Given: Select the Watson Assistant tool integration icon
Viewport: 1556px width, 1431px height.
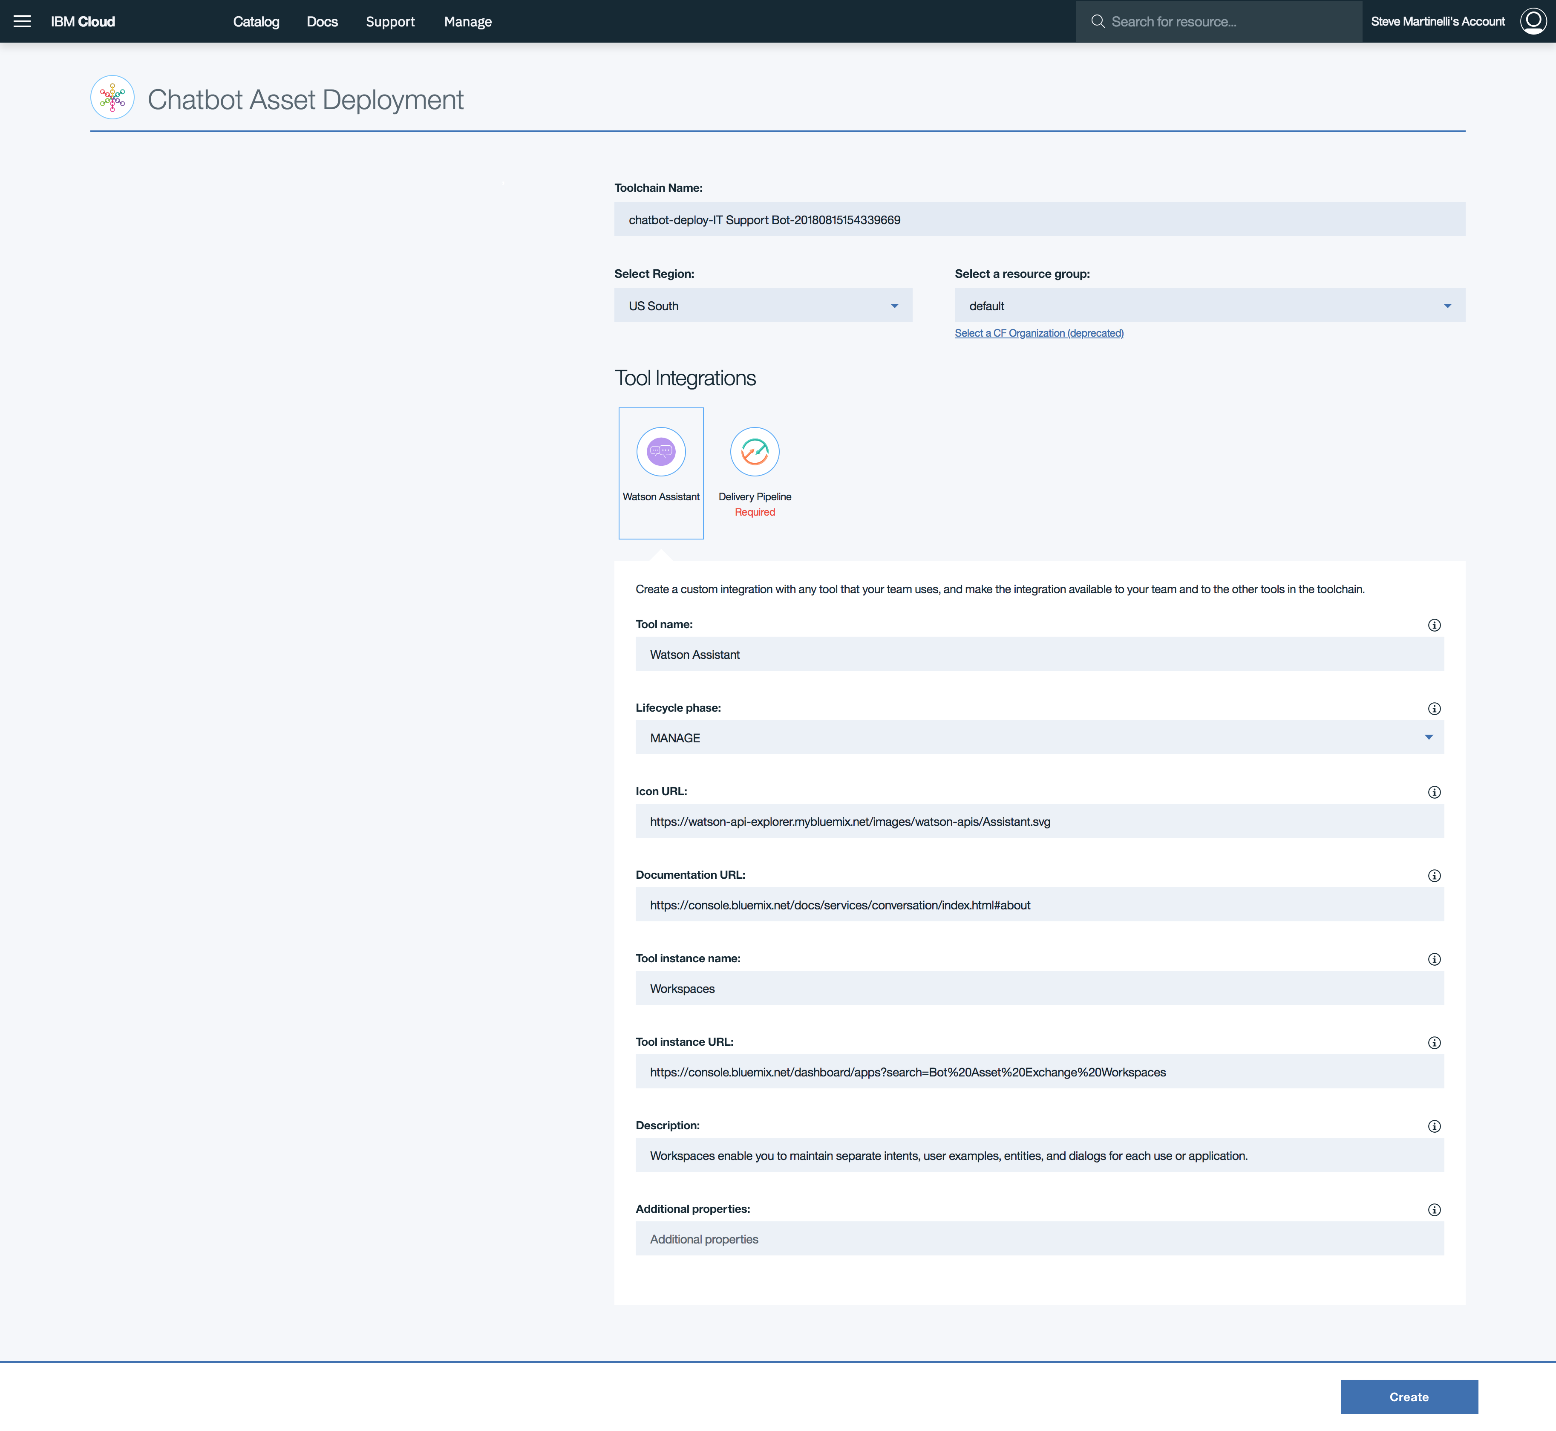Looking at the screenshot, I should pyautogui.click(x=660, y=451).
